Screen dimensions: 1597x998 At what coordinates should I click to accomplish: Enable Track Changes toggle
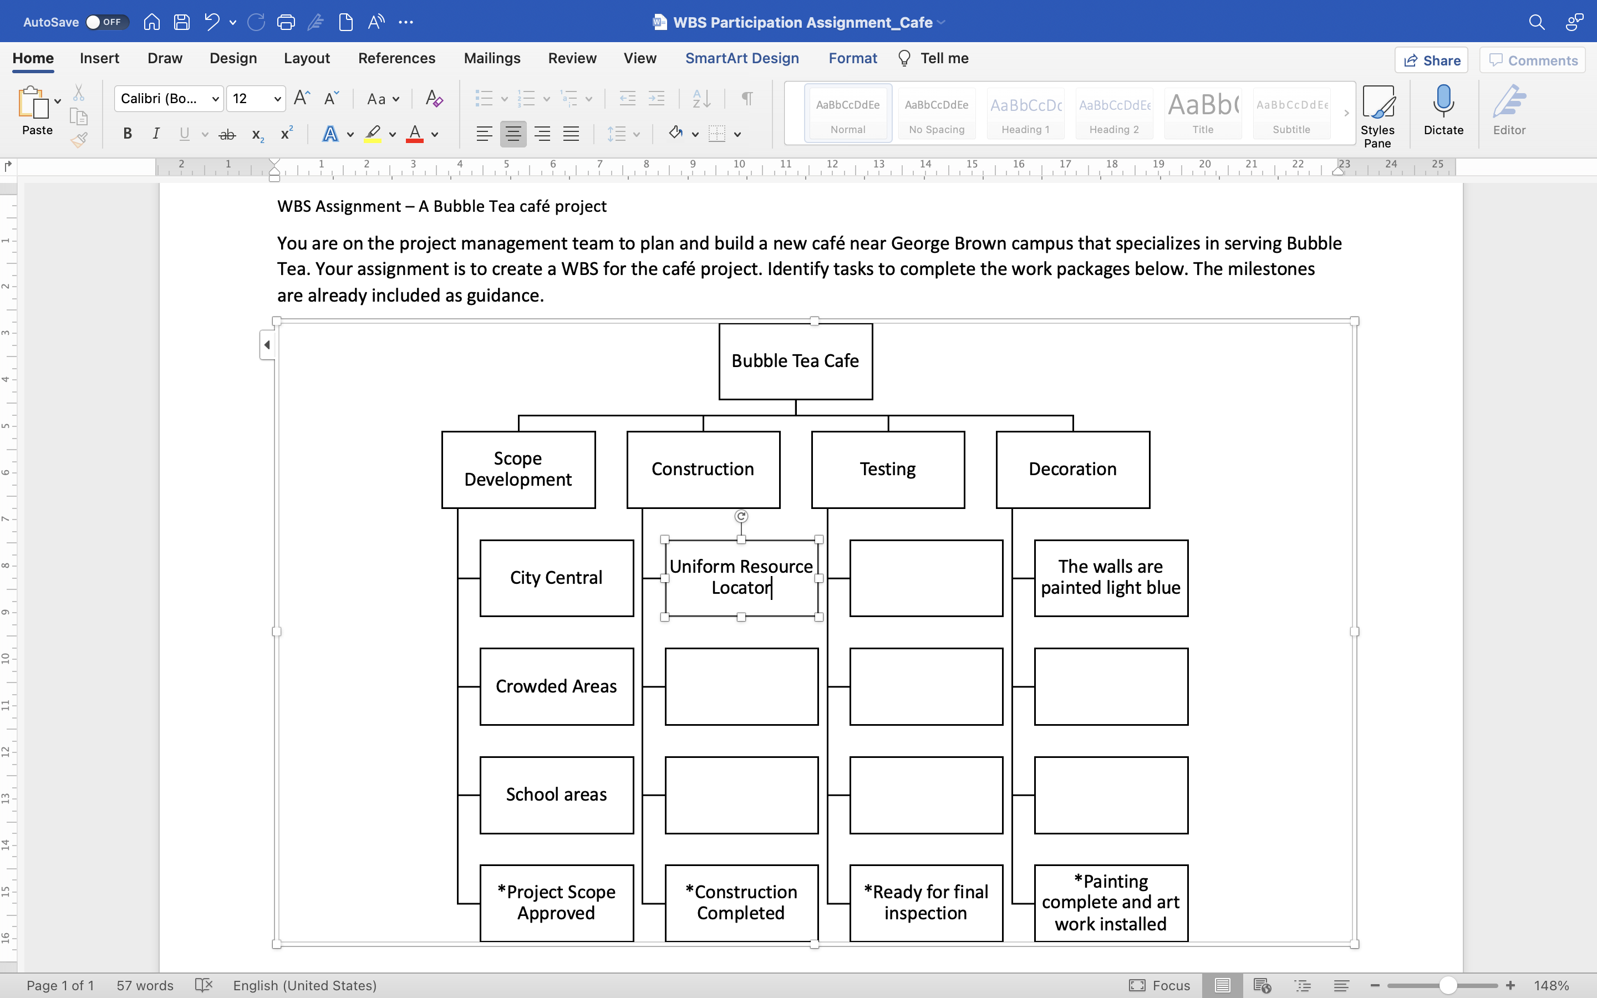(x=571, y=58)
